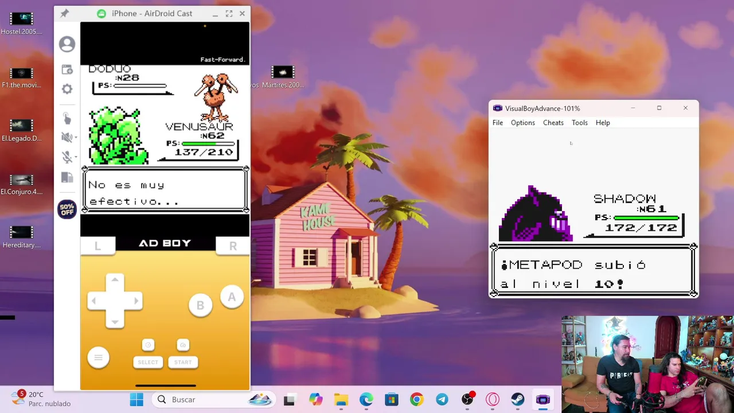734x413 pixels.
Task: Tap the B button on emulator
Action: coord(200,306)
